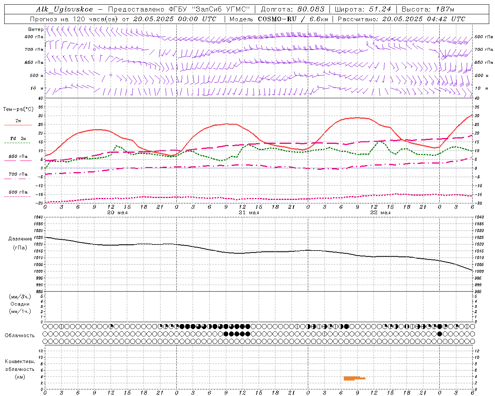Click the solid red line sample under 2м
495x396 pixels.
pyautogui.click(x=18, y=125)
